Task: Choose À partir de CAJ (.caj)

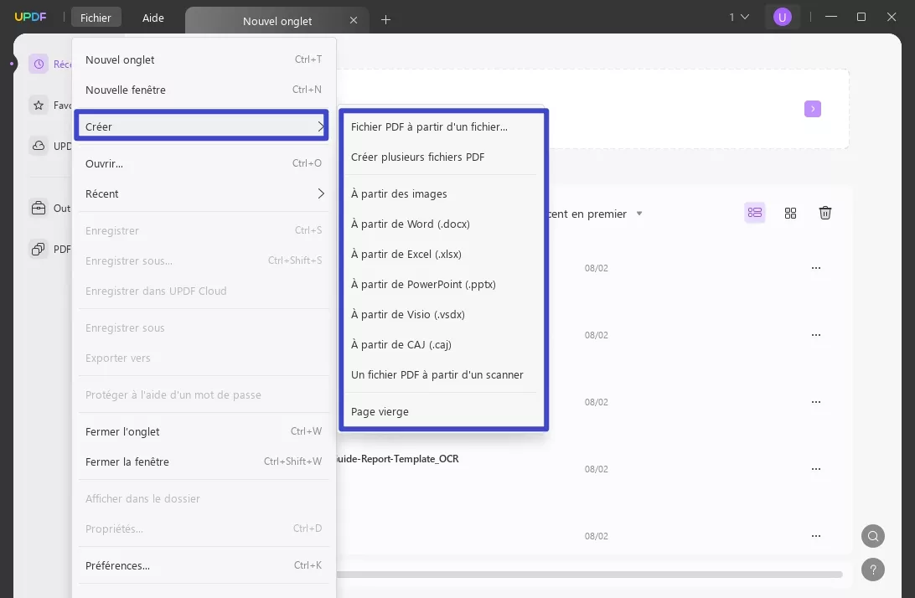Action: pyautogui.click(x=442, y=345)
